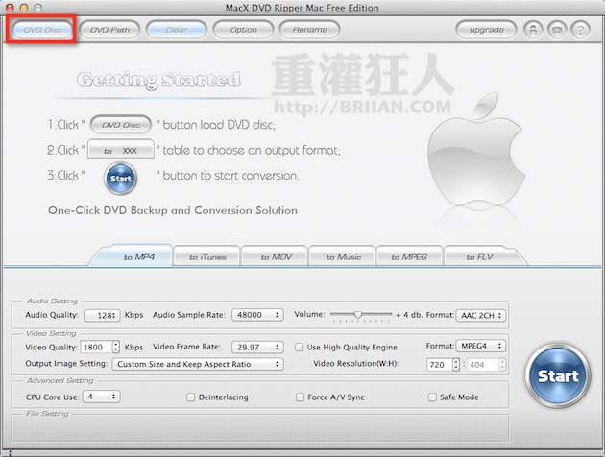605x457 pixels.
Task: Turn on Safe Mode checkbox
Action: 432,397
